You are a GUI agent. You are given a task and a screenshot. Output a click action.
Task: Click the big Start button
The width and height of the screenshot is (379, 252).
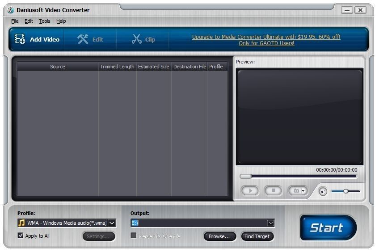click(328, 227)
